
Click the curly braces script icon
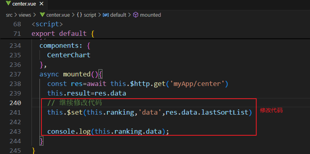tap(79, 15)
